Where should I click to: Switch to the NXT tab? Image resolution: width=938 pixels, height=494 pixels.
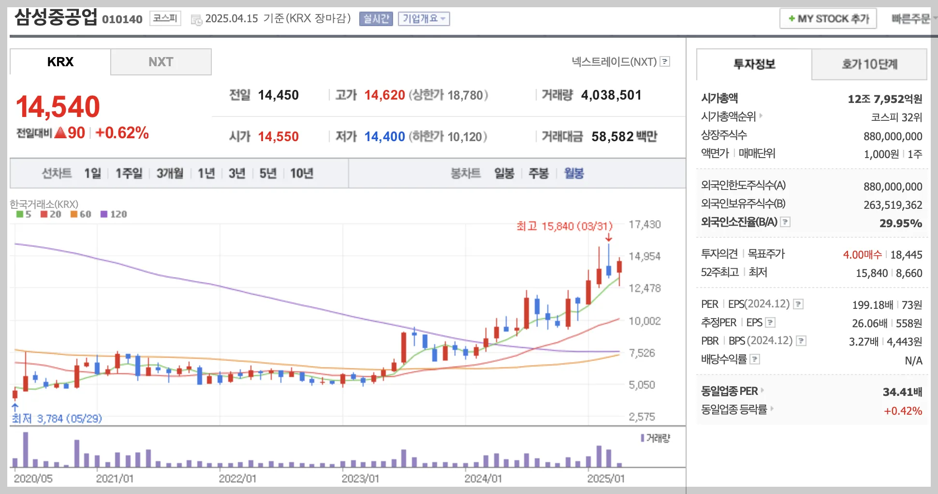161,62
